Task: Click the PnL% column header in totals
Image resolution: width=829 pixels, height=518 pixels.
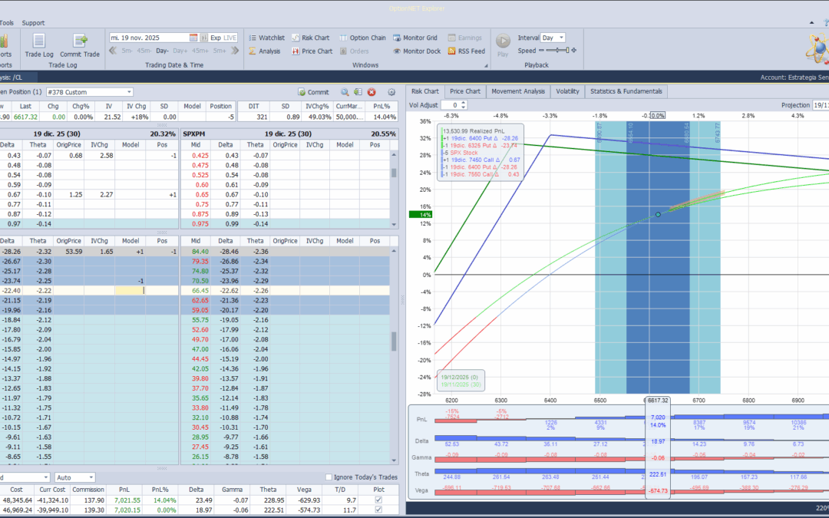Action: coord(160,490)
